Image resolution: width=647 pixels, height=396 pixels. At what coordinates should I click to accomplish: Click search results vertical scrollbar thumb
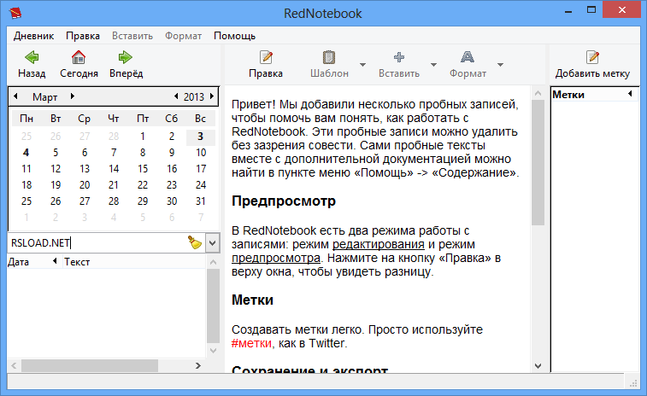click(x=213, y=306)
